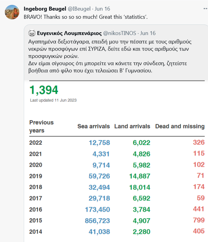
Task: Click the Dead and missing column header
Action: [x=180, y=126]
